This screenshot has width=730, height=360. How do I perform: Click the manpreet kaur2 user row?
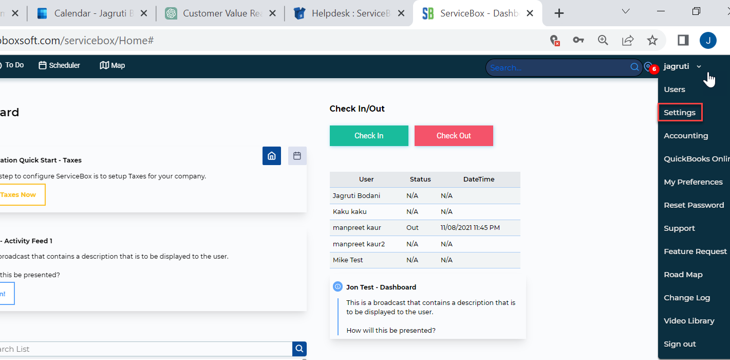pos(425,244)
